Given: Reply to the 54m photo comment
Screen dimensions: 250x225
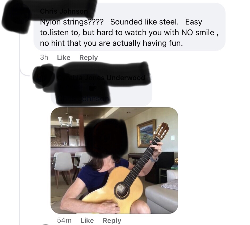Looking at the screenshot, I should (x=112, y=220).
